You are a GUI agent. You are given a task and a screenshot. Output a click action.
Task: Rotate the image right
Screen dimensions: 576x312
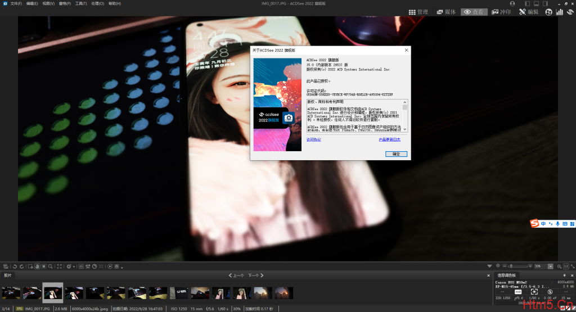tap(22, 266)
